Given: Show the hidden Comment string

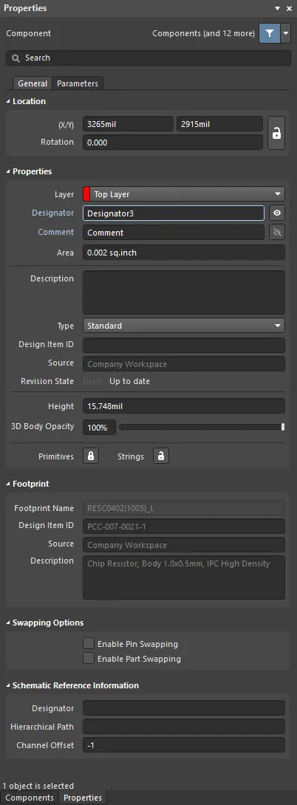Looking at the screenshot, I should pyautogui.click(x=277, y=233).
